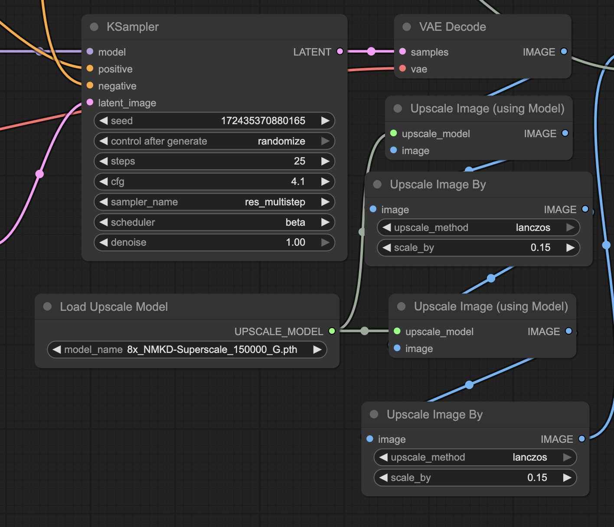The image size is (614, 527).
Task: Decrease cfg value with the left arrow
Action: click(104, 181)
